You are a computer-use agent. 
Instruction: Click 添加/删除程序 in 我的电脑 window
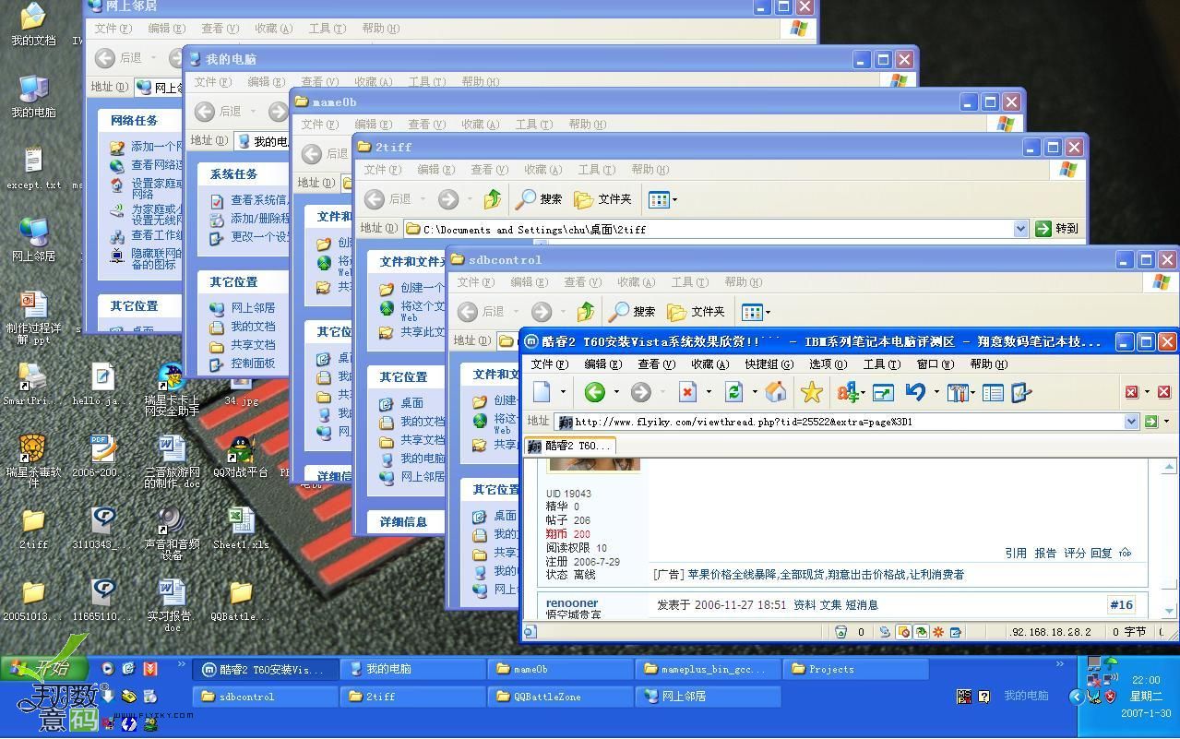point(260,219)
